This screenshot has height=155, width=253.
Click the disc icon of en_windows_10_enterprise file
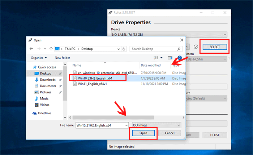click(75, 72)
